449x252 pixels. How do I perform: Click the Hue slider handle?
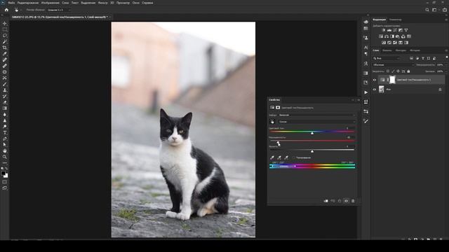[312, 133]
